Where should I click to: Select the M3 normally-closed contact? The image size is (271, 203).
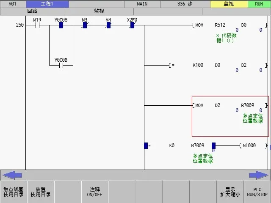coord(85,25)
